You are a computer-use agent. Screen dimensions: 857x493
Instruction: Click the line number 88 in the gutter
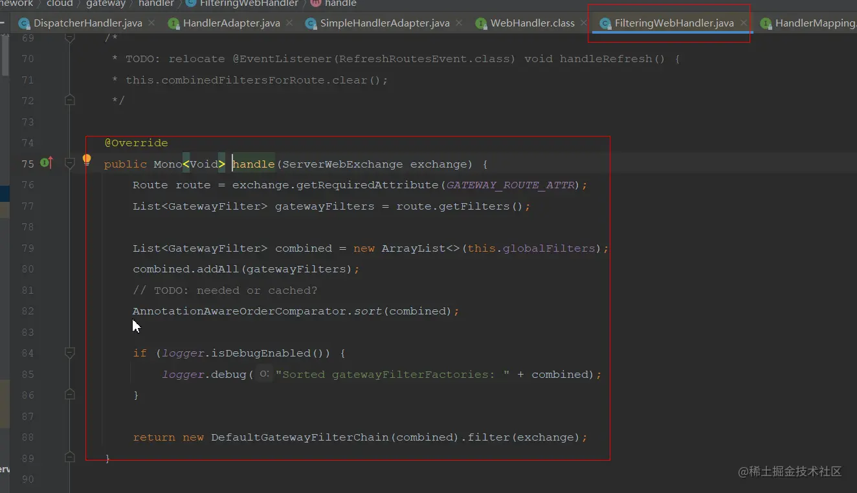click(x=28, y=437)
